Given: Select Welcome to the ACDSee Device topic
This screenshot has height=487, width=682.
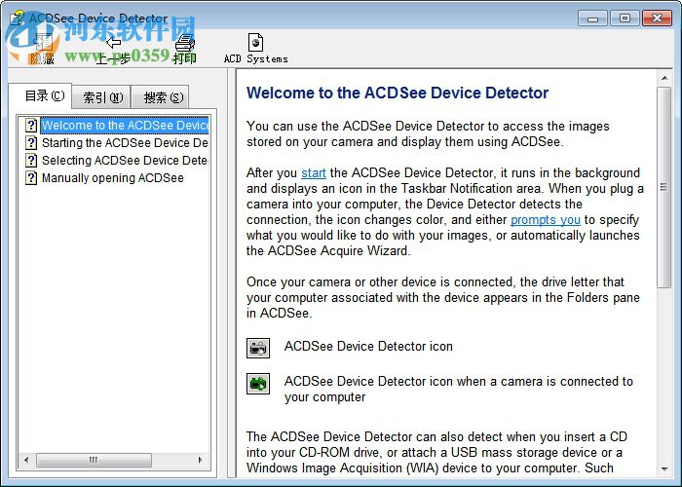Looking at the screenshot, I should [126, 126].
